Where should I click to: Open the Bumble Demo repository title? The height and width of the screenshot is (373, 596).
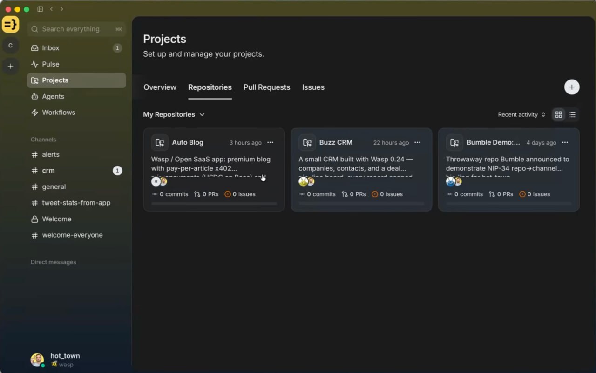[x=493, y=142]
